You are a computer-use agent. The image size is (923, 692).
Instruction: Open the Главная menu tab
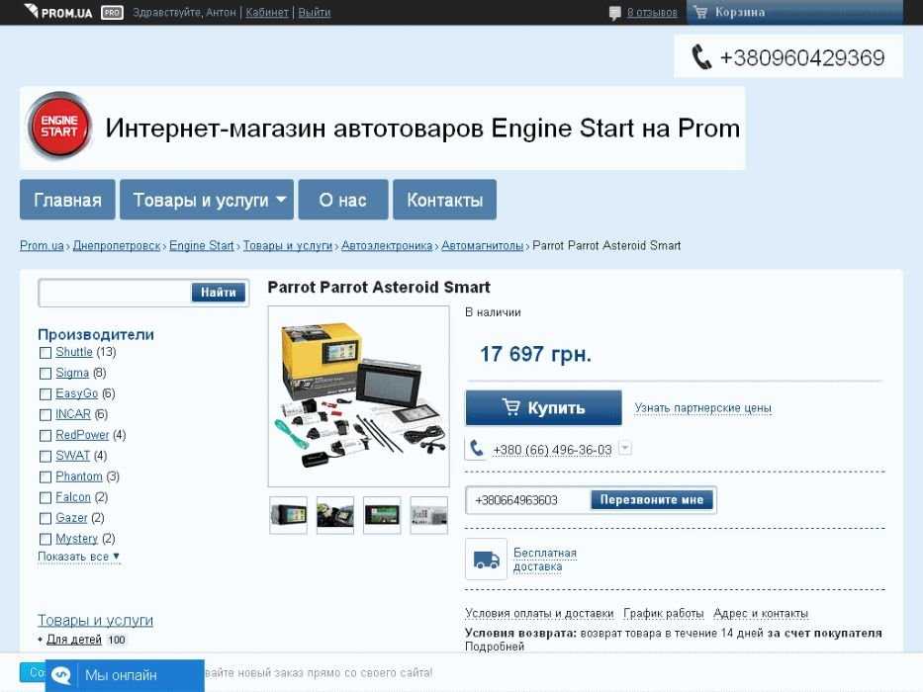(67, 200)
